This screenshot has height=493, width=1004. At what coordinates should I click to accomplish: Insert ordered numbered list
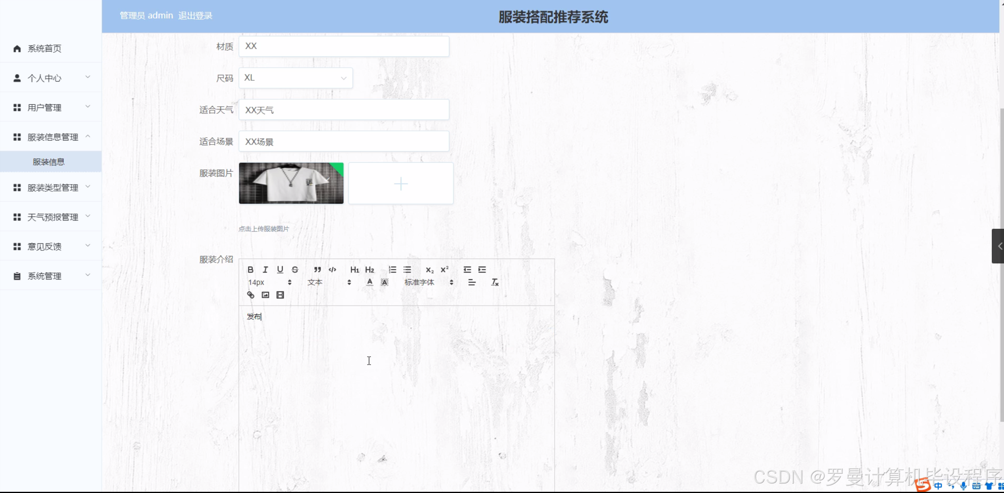point(392,270)
